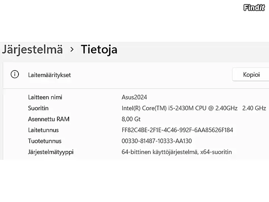Viewport: 269px width, 202px height.
Task: Click the Laitetunnus label
Action: tap(43, 130)
